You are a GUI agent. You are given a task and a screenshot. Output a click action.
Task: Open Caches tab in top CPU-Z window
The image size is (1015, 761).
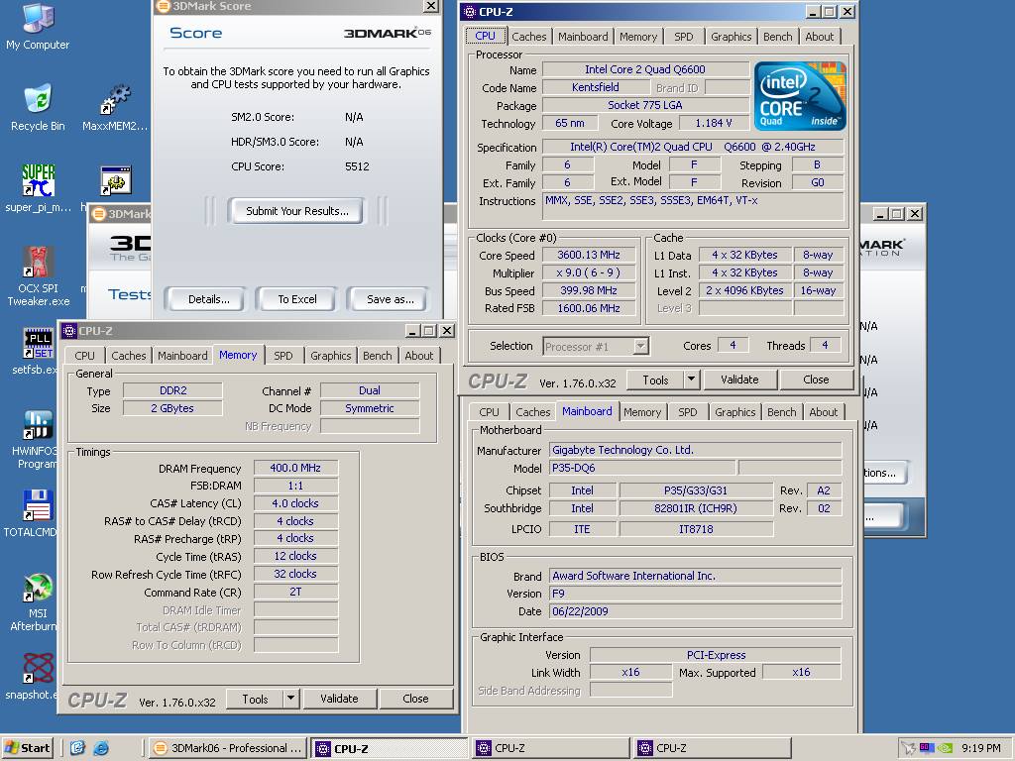pyautogui.click(x=529, y=37)
